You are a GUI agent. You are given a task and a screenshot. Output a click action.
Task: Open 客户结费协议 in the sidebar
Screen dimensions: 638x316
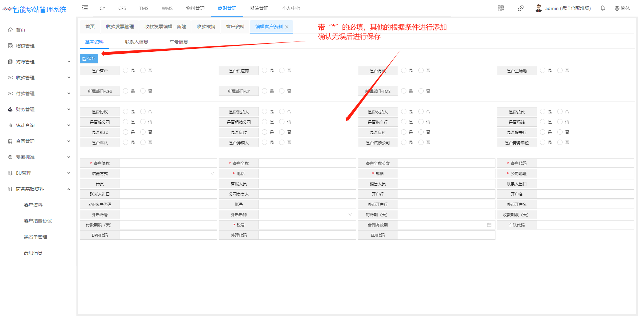[x=38, y=221]
